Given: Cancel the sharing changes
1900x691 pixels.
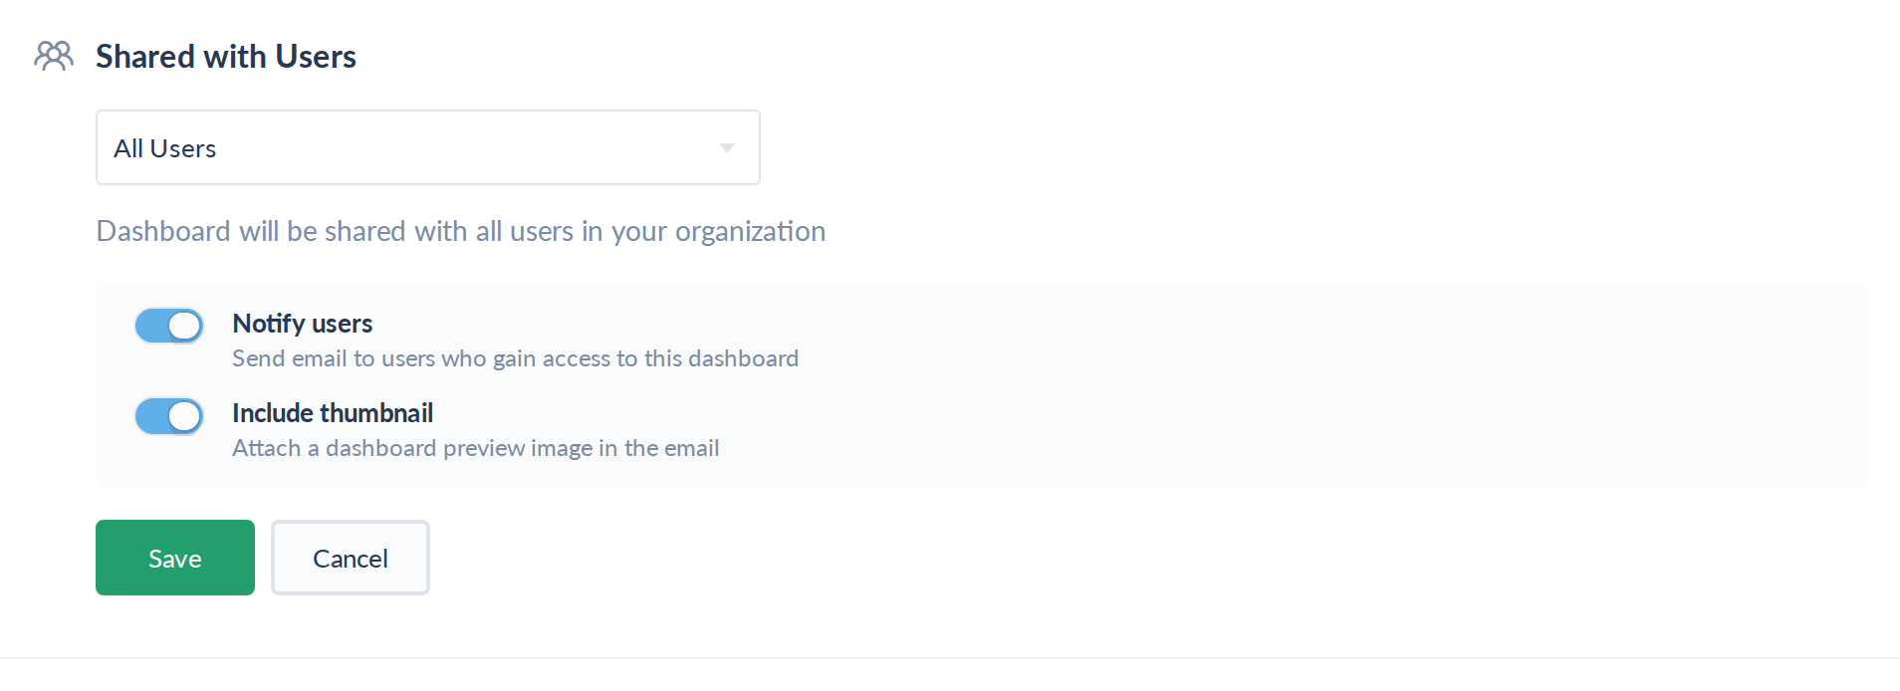Looking at the screenshot, I should click(x=351, y=558).
